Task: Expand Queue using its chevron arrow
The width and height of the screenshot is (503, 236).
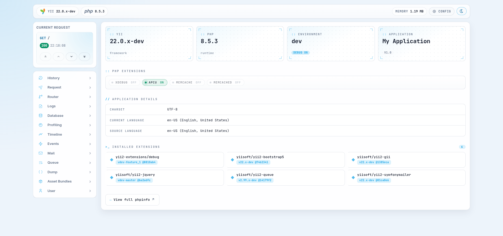Action: tap(90, 163)
